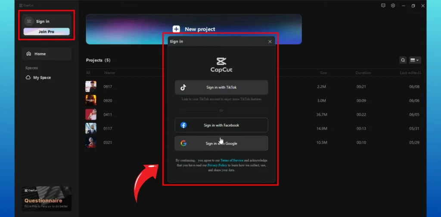The image size is (441, 217).
Task: Select project name 0321
Action: click(108, 142)
